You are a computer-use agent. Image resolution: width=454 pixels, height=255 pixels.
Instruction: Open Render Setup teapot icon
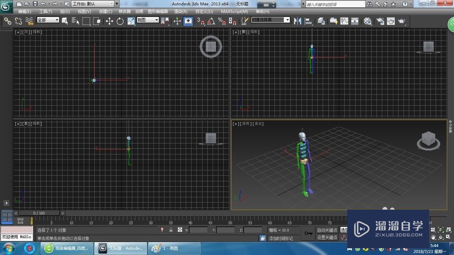(x=380, y=21)
